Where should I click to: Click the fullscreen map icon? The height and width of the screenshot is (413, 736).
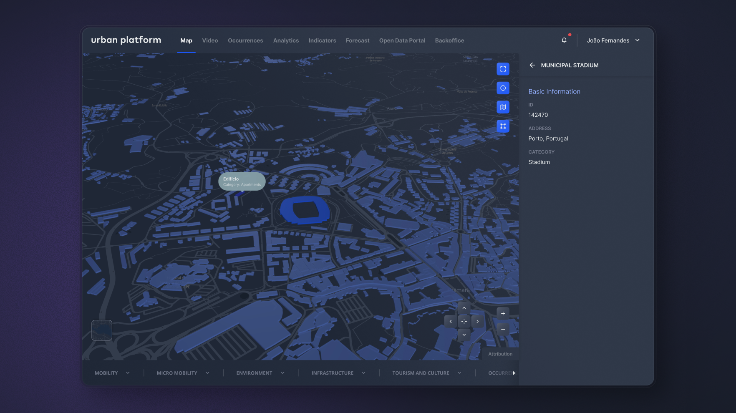[x=503, y=69]
